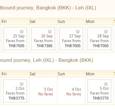This screenshot has width=115, height=111.
Task: Click THB5775 fare under 5 Oct
Action: (x=101, y=98)
